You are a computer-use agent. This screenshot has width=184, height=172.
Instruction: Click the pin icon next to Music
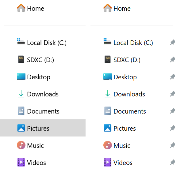(x=173, y=145)
